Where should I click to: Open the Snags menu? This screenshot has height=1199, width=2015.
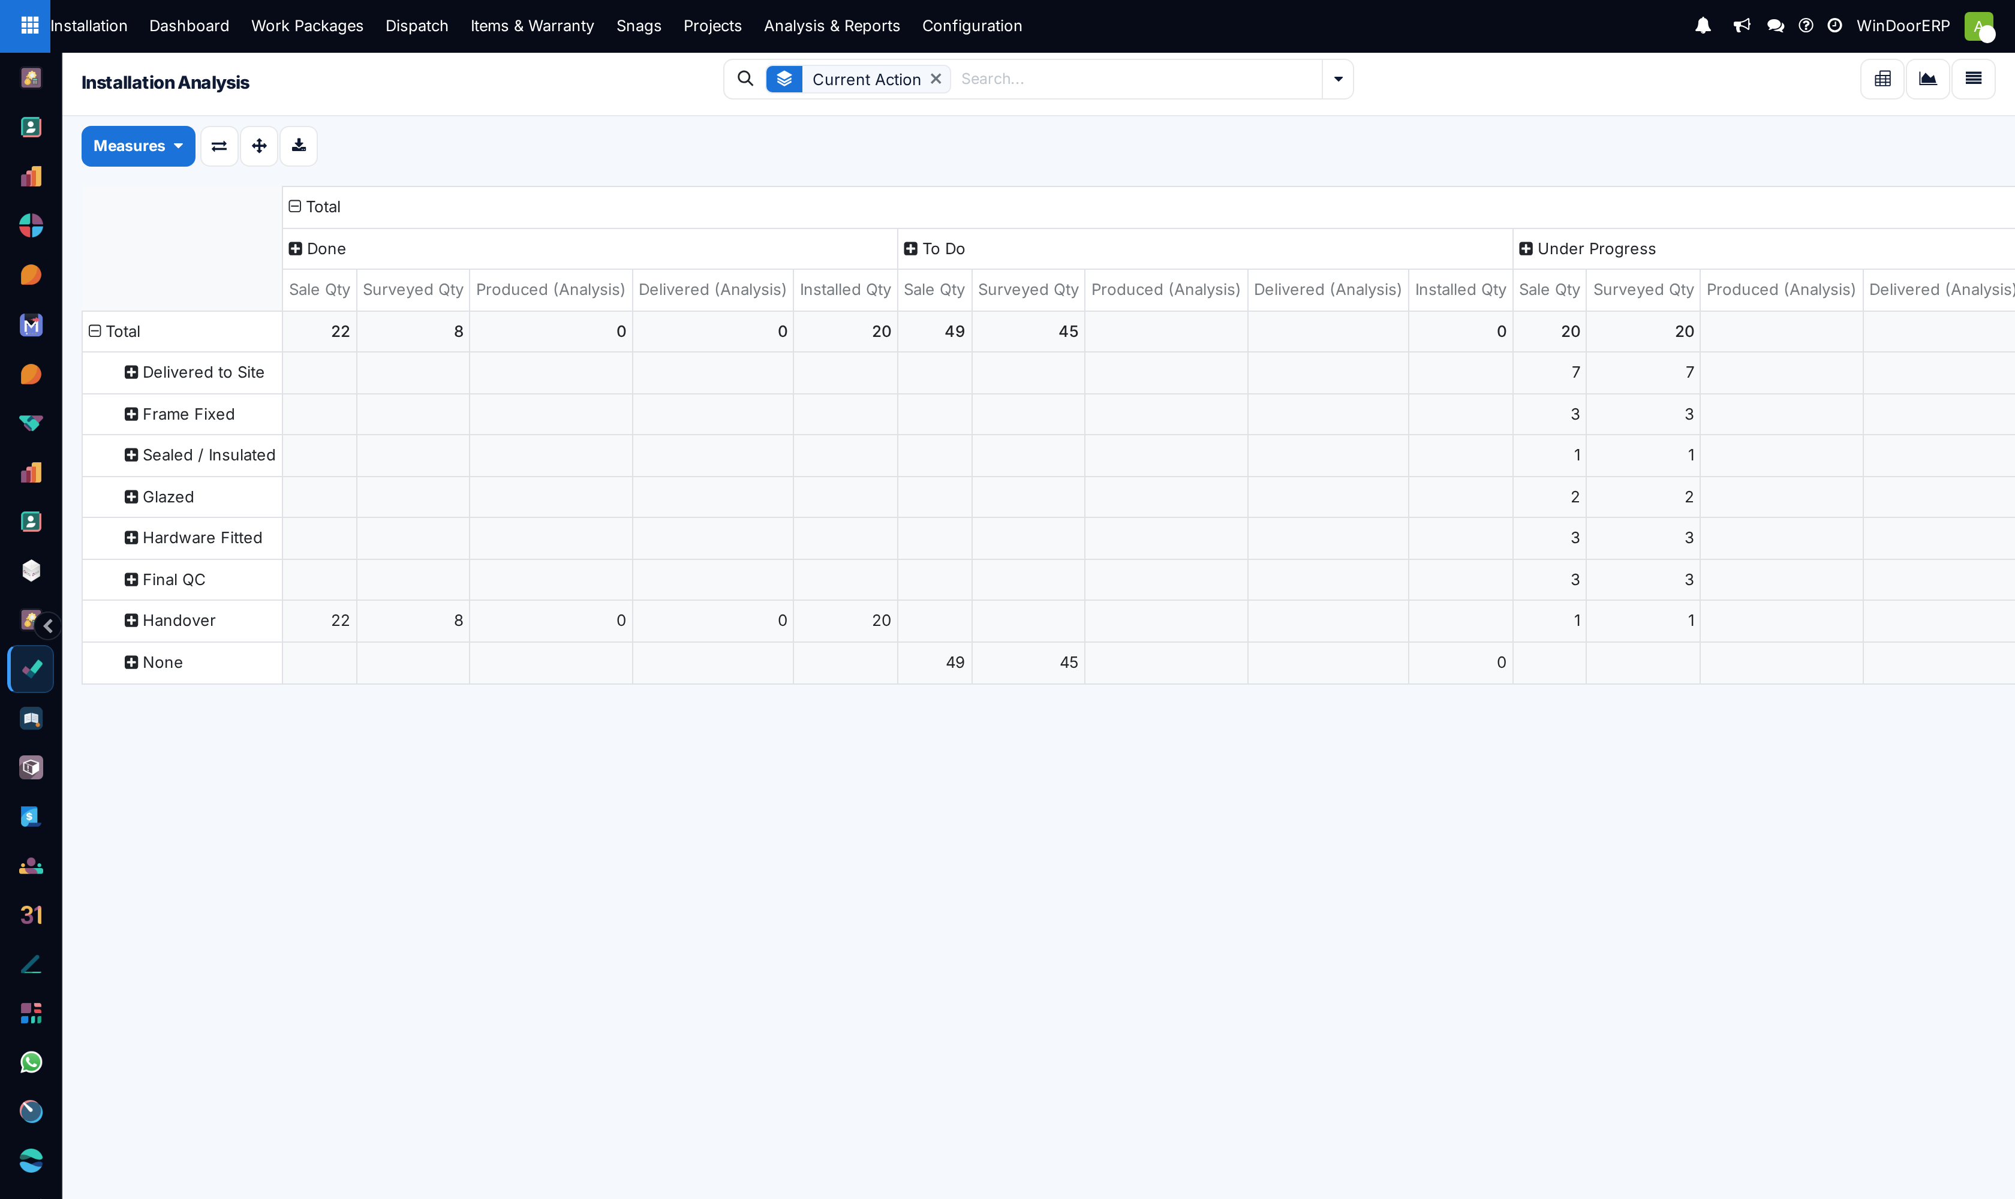click(639, 26)
